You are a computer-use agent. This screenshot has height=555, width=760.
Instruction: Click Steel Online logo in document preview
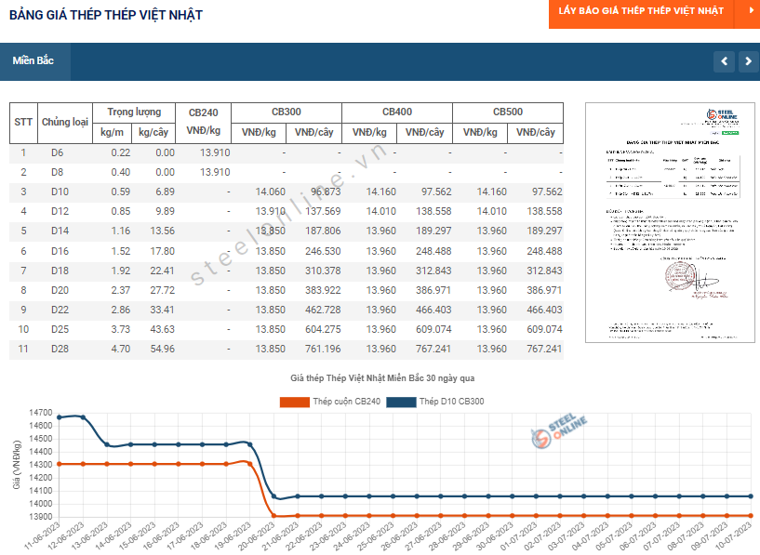click(722, 114)
